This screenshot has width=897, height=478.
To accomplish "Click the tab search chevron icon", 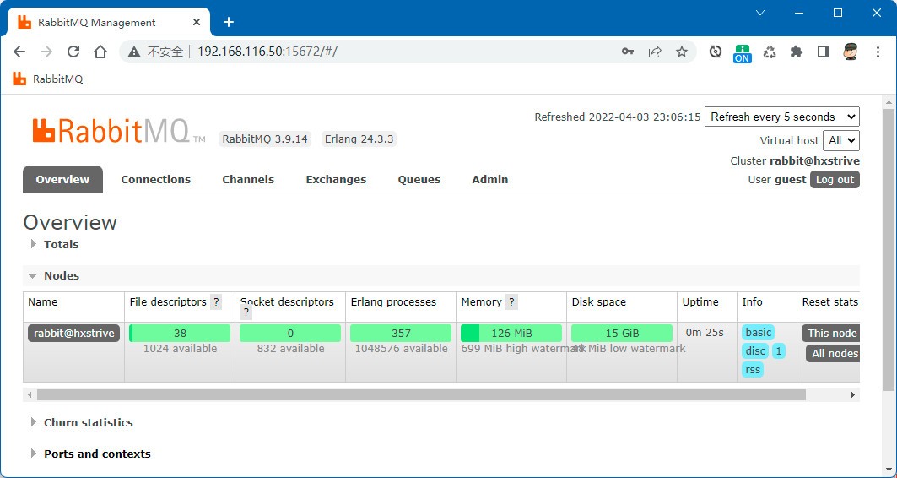I will click(x=760, y=13).
